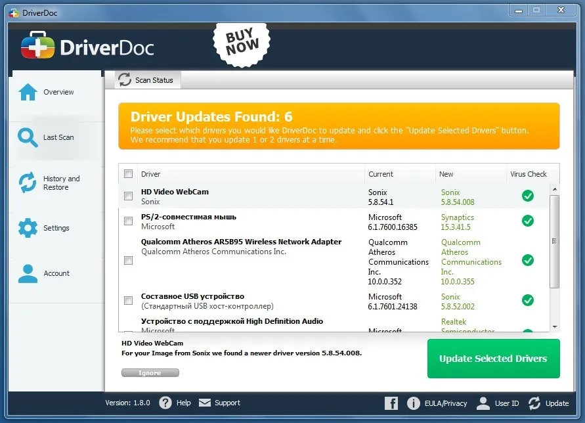The width and height of the screenshot is (585, 423).
Task: Check the PS/2 mouse driver checkbox
Action: (x=128, y=221)
